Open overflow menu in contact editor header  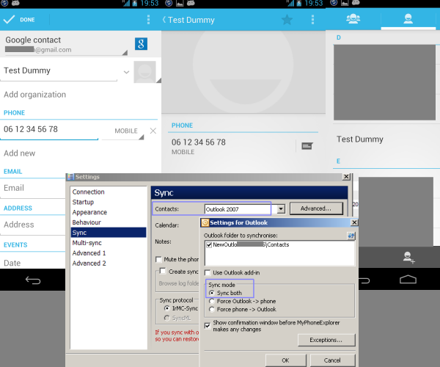tap(148, 20)
